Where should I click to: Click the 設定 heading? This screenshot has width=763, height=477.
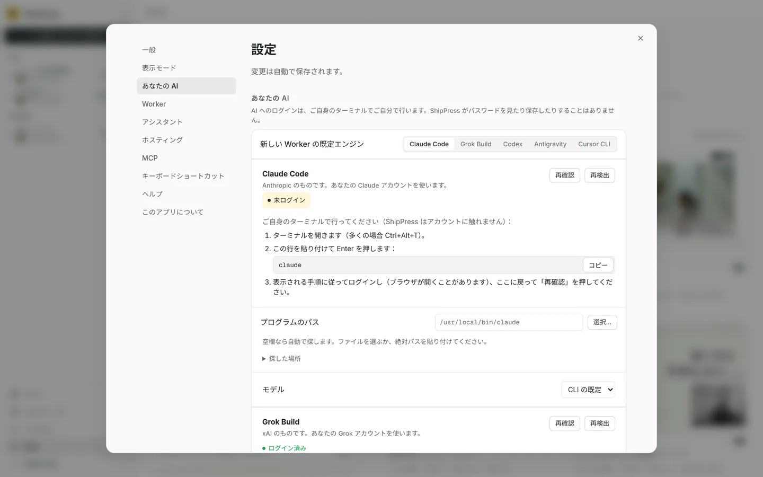264,50
